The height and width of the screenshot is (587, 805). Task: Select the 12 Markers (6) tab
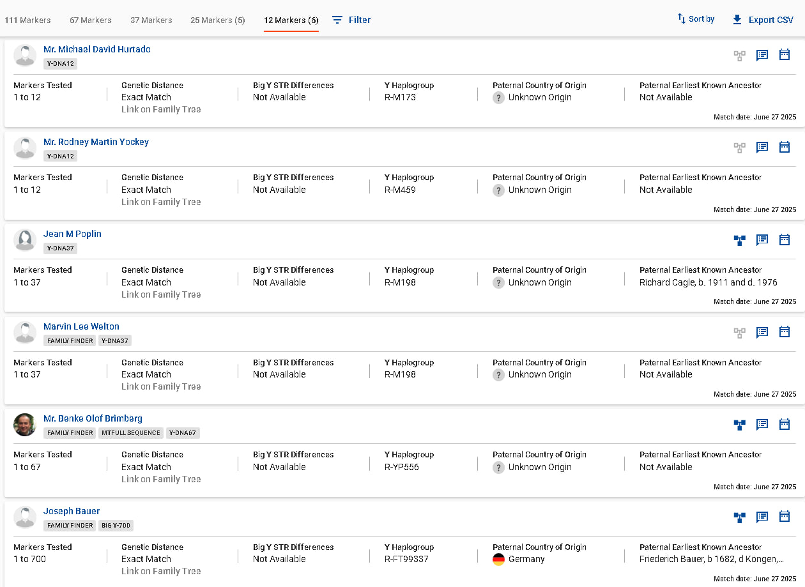pyautogui.click(x=291, y=20)
